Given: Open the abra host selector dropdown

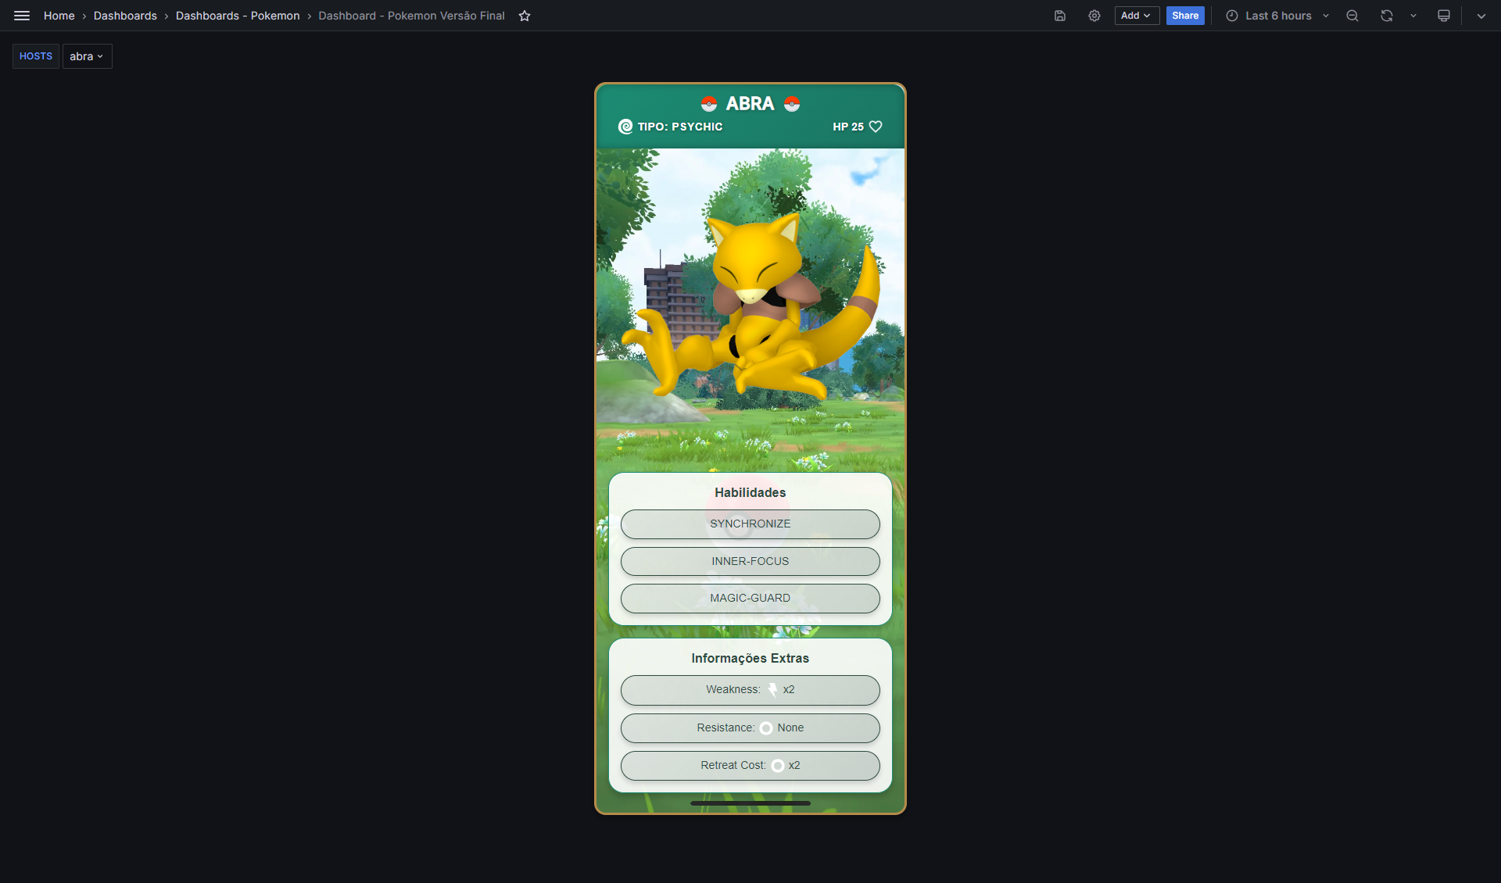Looking at the screenshot, I should coord(88,56).
